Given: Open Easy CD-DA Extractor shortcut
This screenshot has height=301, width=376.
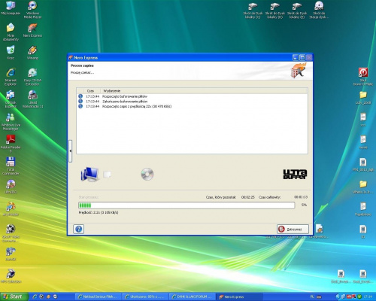Looking at the screenshot, I should (32, 77).
